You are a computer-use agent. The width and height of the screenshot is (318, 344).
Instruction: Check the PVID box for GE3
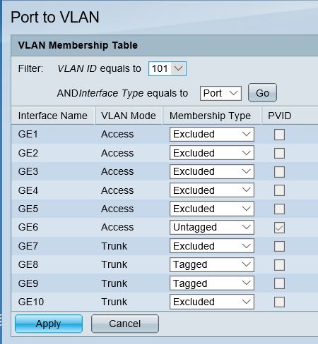(x=279, y=172)
